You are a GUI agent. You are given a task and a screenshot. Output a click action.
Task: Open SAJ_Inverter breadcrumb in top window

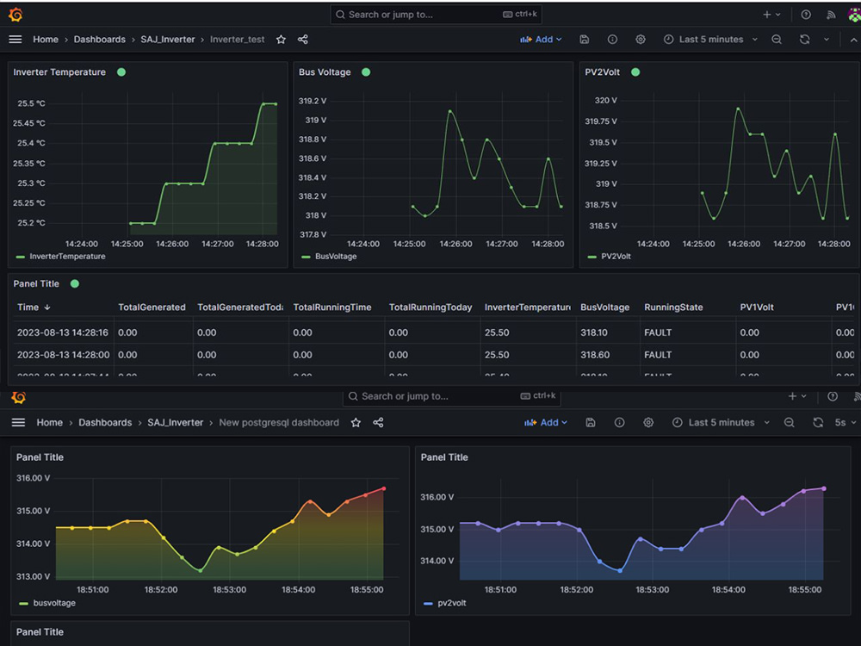tap(168, 40)
